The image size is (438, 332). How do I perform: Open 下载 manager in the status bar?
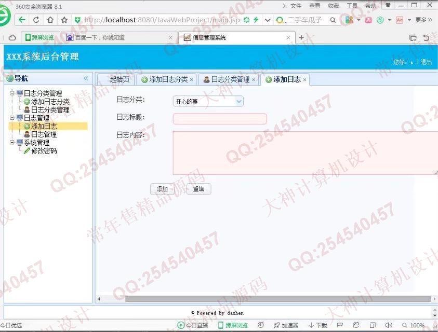pos(317,325)
